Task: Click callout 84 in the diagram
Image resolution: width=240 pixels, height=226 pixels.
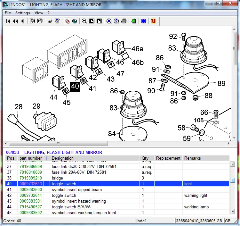Action: [112, 134]
